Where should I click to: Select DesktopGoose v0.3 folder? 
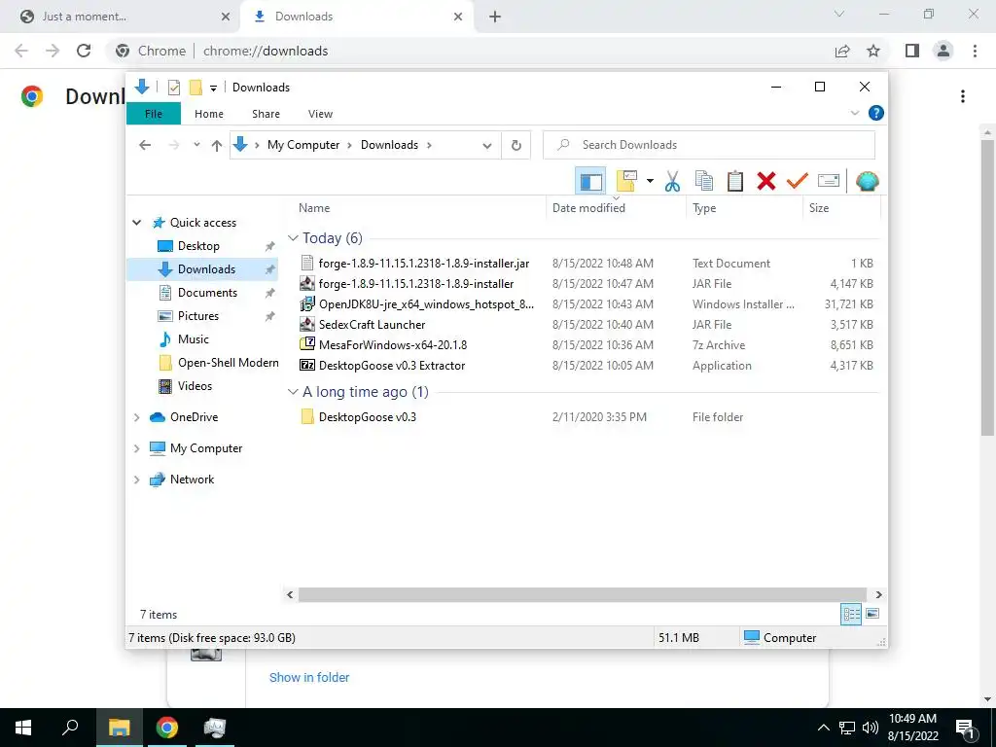point(367,417)
